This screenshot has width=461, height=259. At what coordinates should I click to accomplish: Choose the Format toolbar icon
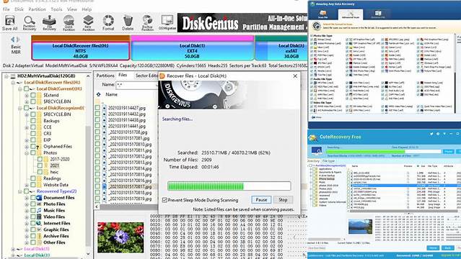pyautogui.click(x=108, y=23)
